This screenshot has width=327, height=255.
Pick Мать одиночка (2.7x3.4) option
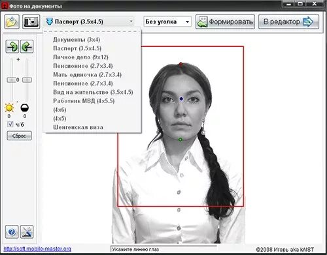click(x=87, y=75)
